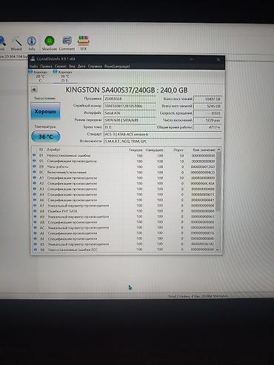Click the Атрибут column header
Image resolution: width=274 pixels, height=365 pixels.
click(53, 150)
